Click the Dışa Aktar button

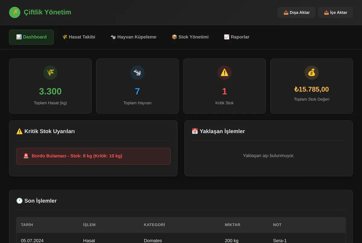point(297,12)
